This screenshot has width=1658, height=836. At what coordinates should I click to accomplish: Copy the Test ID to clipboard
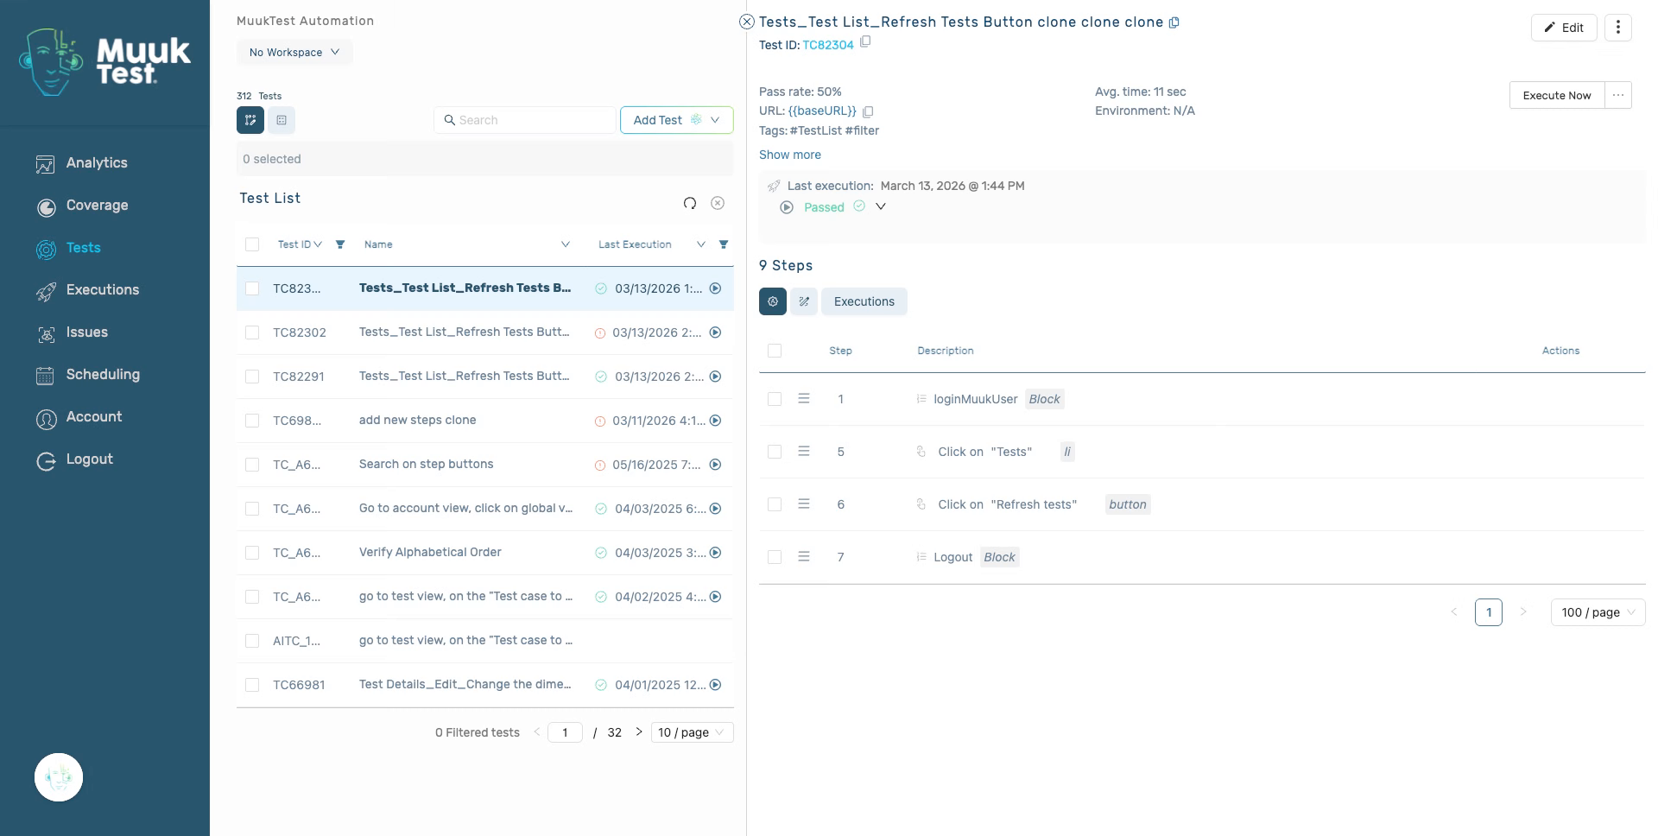coord(865,41)
